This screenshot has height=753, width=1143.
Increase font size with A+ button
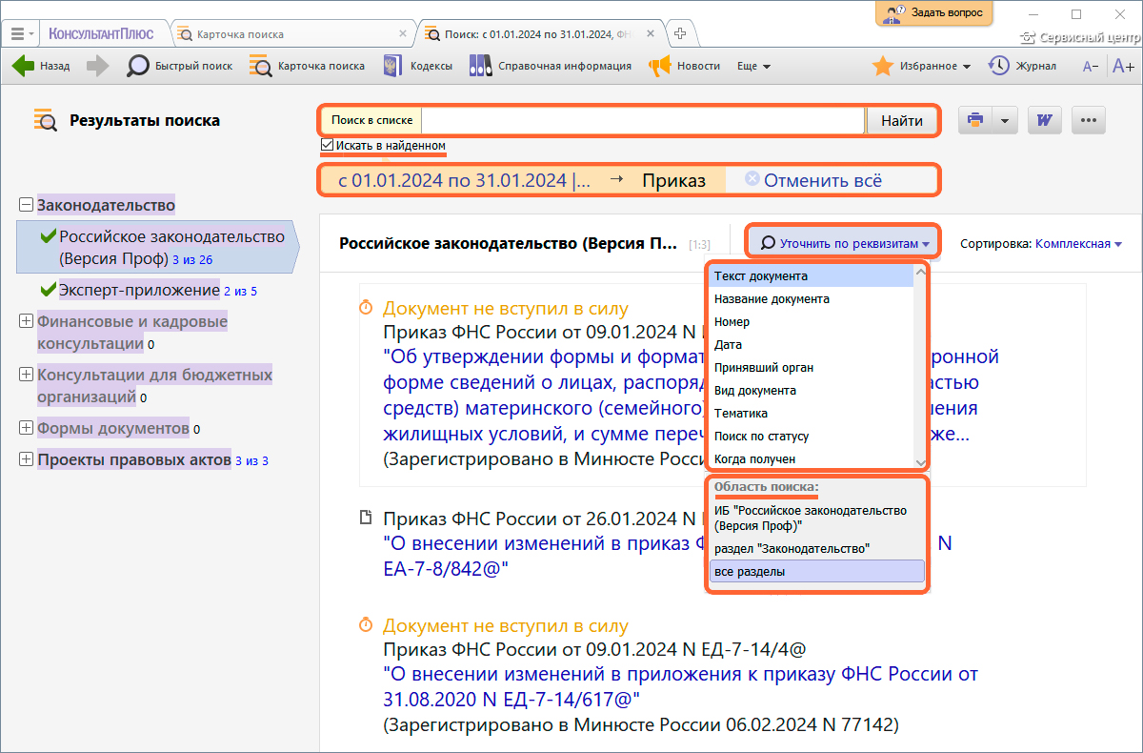click(1123, 66)
